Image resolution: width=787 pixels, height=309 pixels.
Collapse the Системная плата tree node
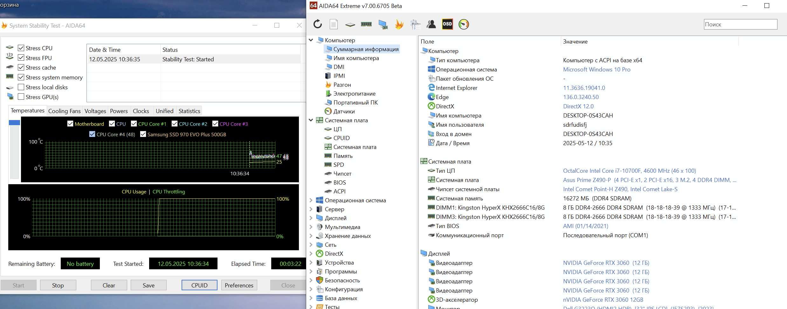click(311, 120)
